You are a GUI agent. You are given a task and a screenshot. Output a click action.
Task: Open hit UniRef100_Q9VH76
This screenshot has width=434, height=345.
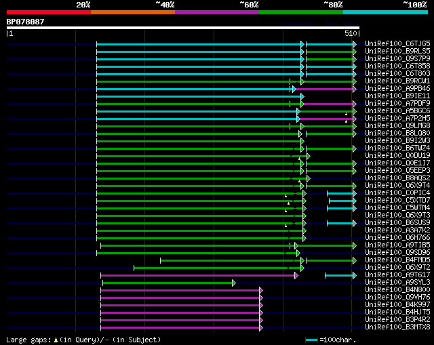pos(397,298)
